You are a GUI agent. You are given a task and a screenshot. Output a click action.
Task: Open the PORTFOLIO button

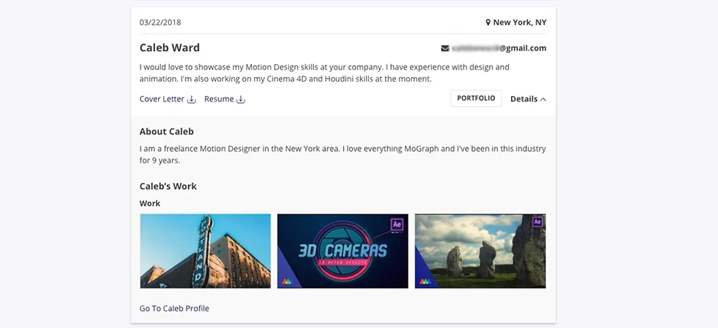click(x=476, y=98)
